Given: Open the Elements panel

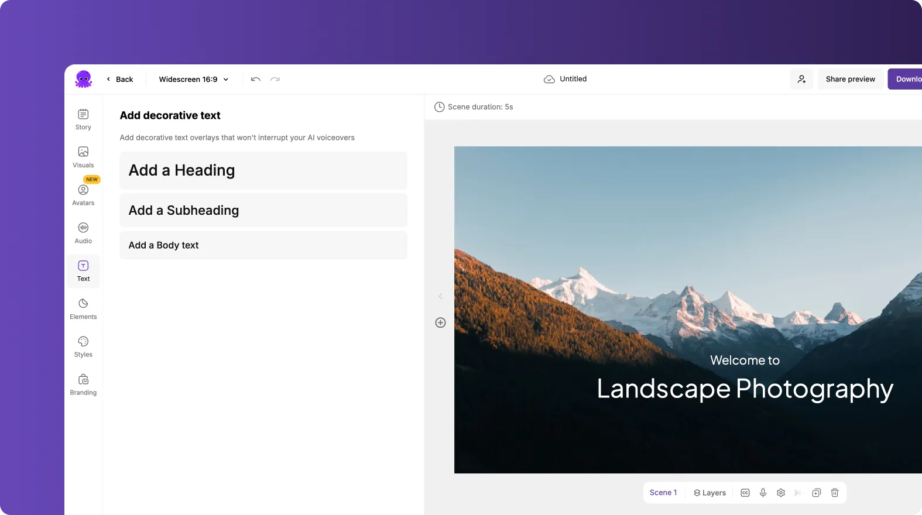Looking at the screenshot, I should coord(83,308).
